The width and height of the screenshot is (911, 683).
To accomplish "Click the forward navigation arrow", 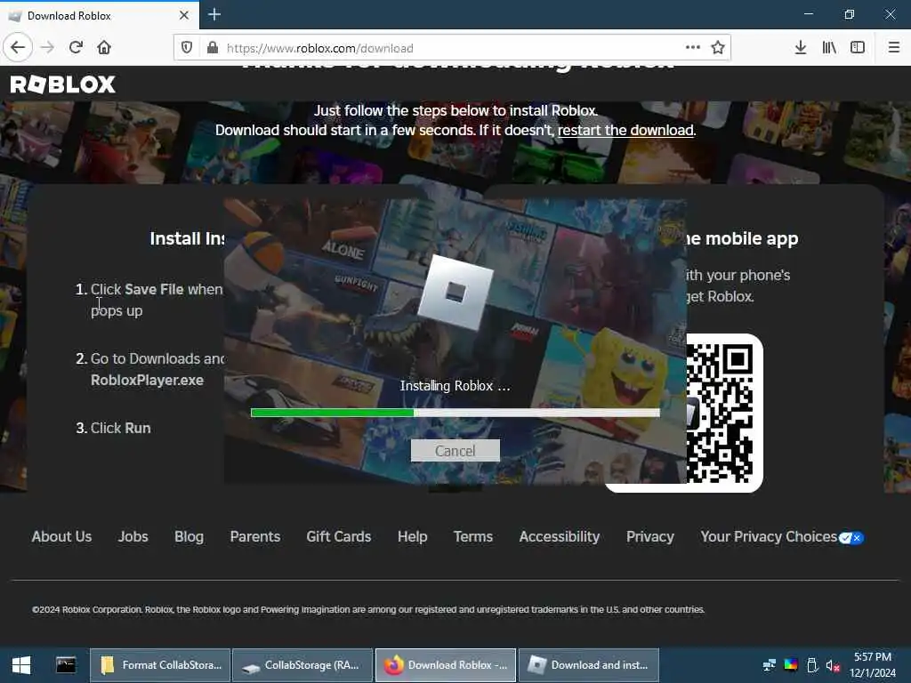I will [x=48, y=48].
